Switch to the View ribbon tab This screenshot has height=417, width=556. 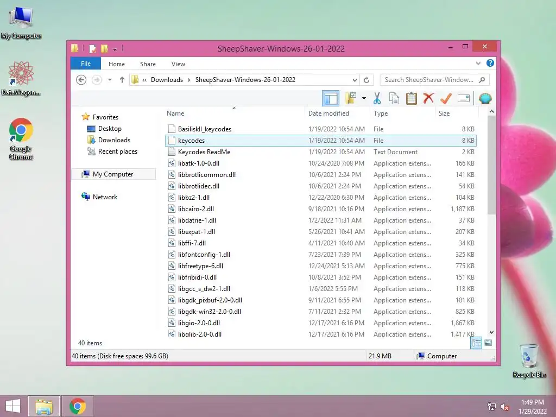[178, 64]
